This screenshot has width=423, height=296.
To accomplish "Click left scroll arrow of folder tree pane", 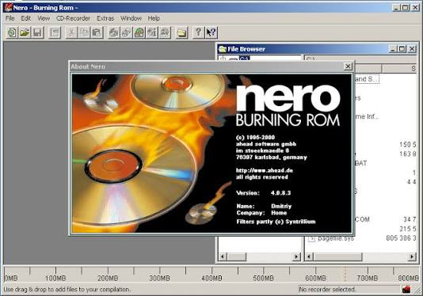I will [223, 256].
